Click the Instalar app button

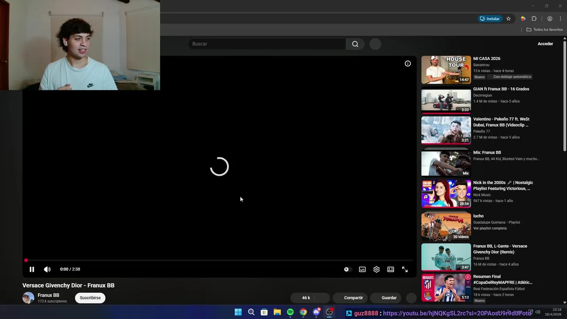[489, 19]
